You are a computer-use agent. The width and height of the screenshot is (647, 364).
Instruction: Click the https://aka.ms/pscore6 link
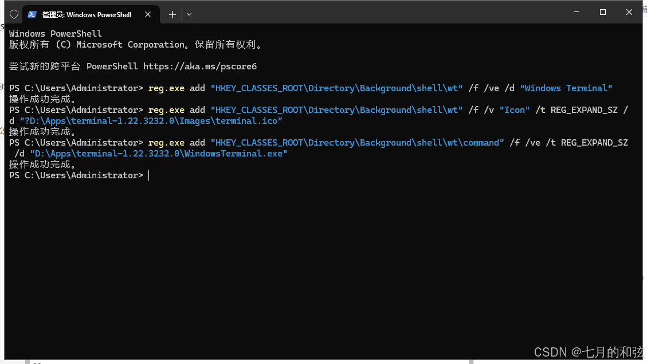click(x=200, y=66)
